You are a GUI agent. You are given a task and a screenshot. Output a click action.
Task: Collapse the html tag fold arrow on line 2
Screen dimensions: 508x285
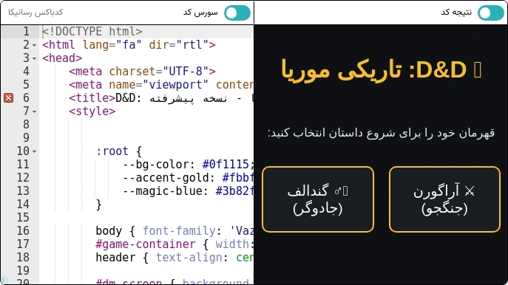[x=34, y=45]
